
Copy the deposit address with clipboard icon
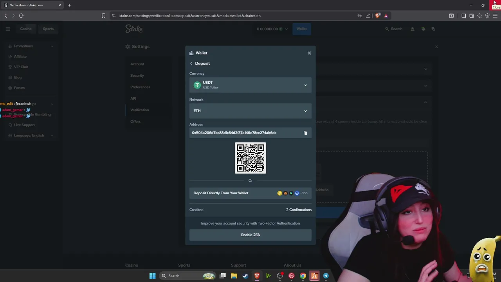305,133
